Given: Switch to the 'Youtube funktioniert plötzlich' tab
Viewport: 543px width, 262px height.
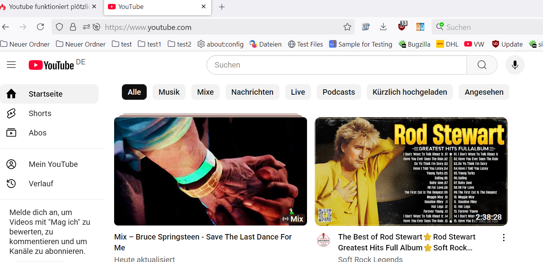Looking at the screenshot, I should tap(49, 7).
